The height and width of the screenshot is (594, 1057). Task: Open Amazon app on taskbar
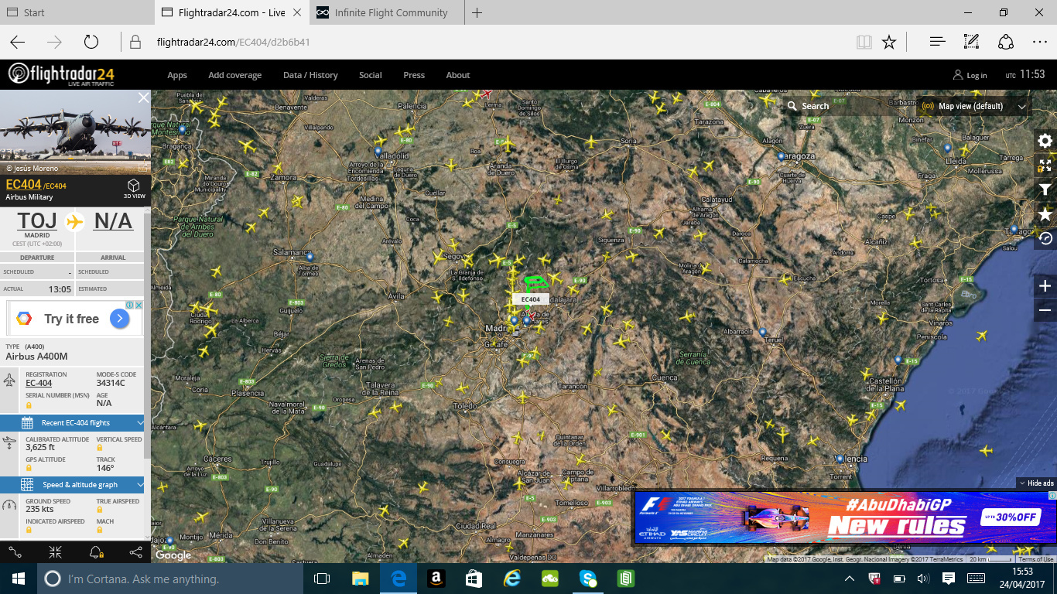click(x=436, y=579)
